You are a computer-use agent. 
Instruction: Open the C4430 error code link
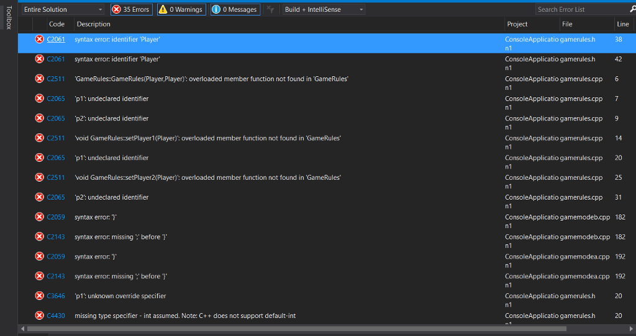pos(56,316)
